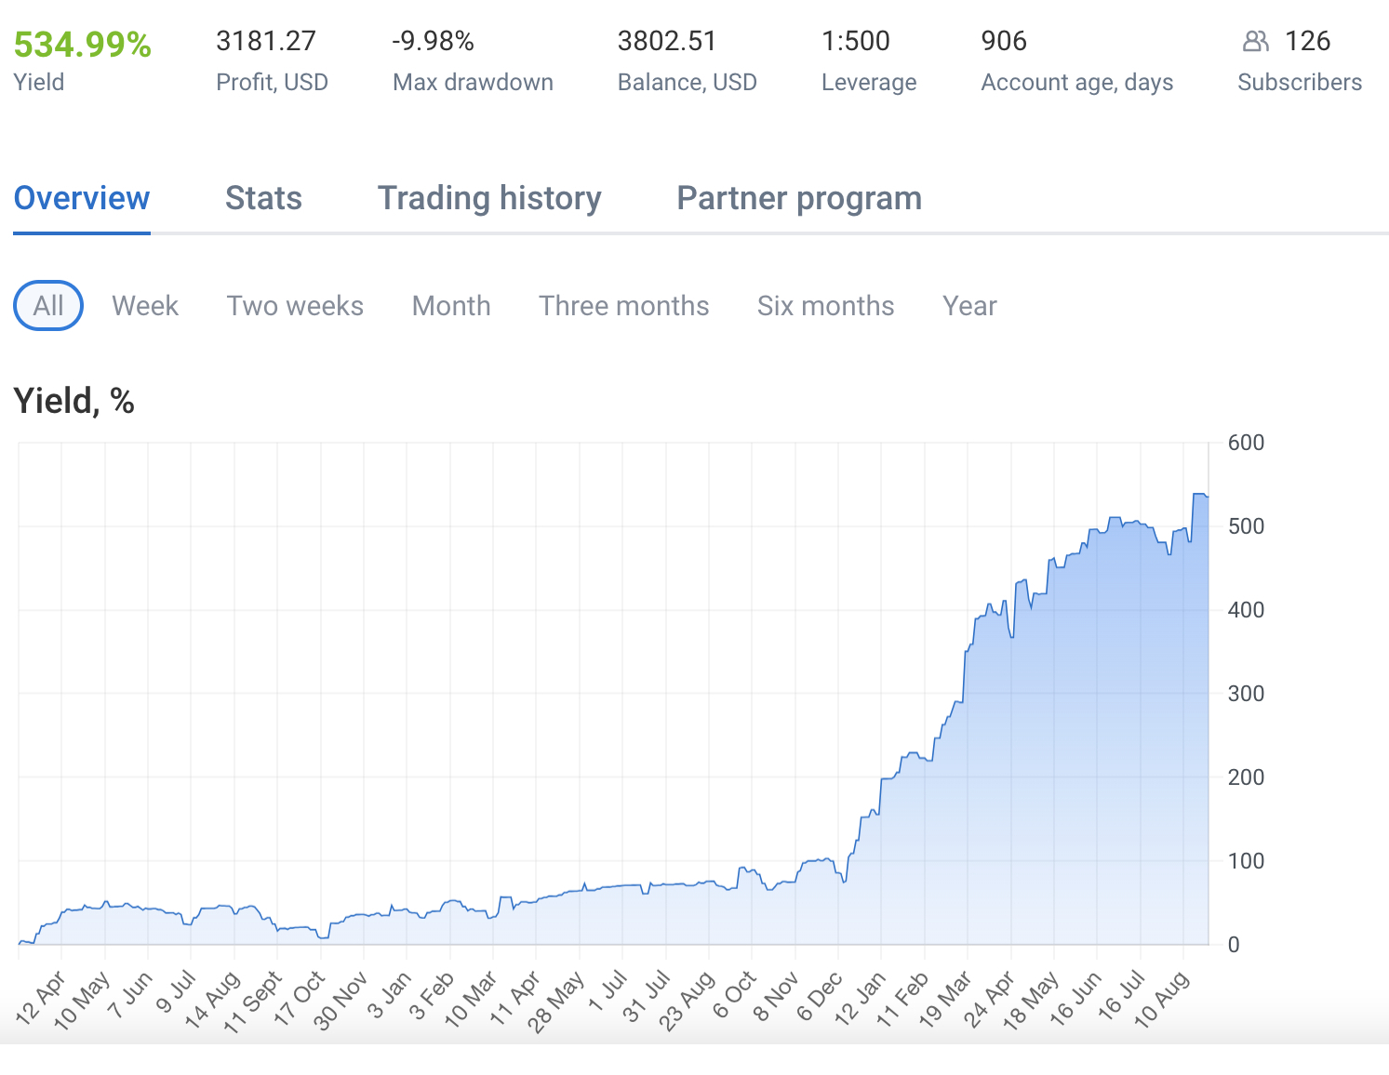Go to the Partner program tab
Screen dimensions: 1389x1075
point(799,198)
